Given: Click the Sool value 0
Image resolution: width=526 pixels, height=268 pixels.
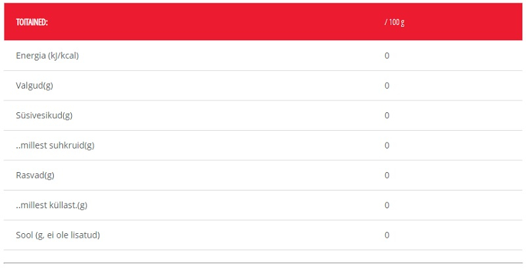Looking at the screenshot, I should click(387, 235).
